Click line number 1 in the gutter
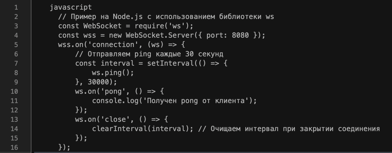 click(x=16, y=7)
